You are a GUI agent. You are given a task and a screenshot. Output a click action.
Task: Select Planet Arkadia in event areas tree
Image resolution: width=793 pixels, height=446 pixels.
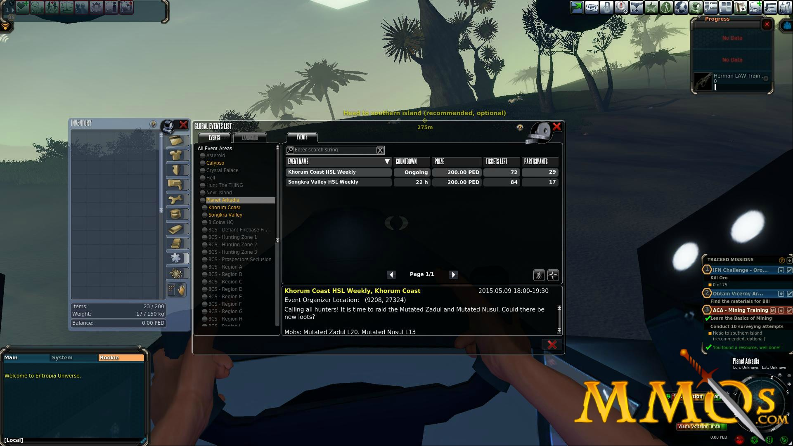pos(240,200)
